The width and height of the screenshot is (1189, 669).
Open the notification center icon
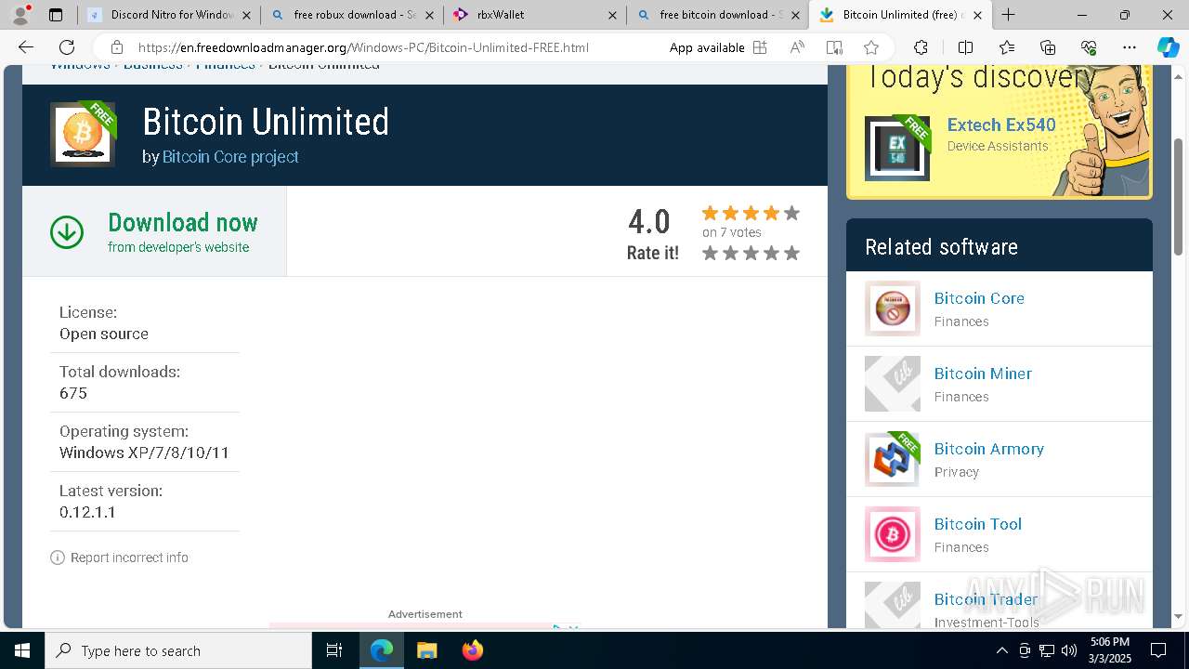(x=1158, y=650)
